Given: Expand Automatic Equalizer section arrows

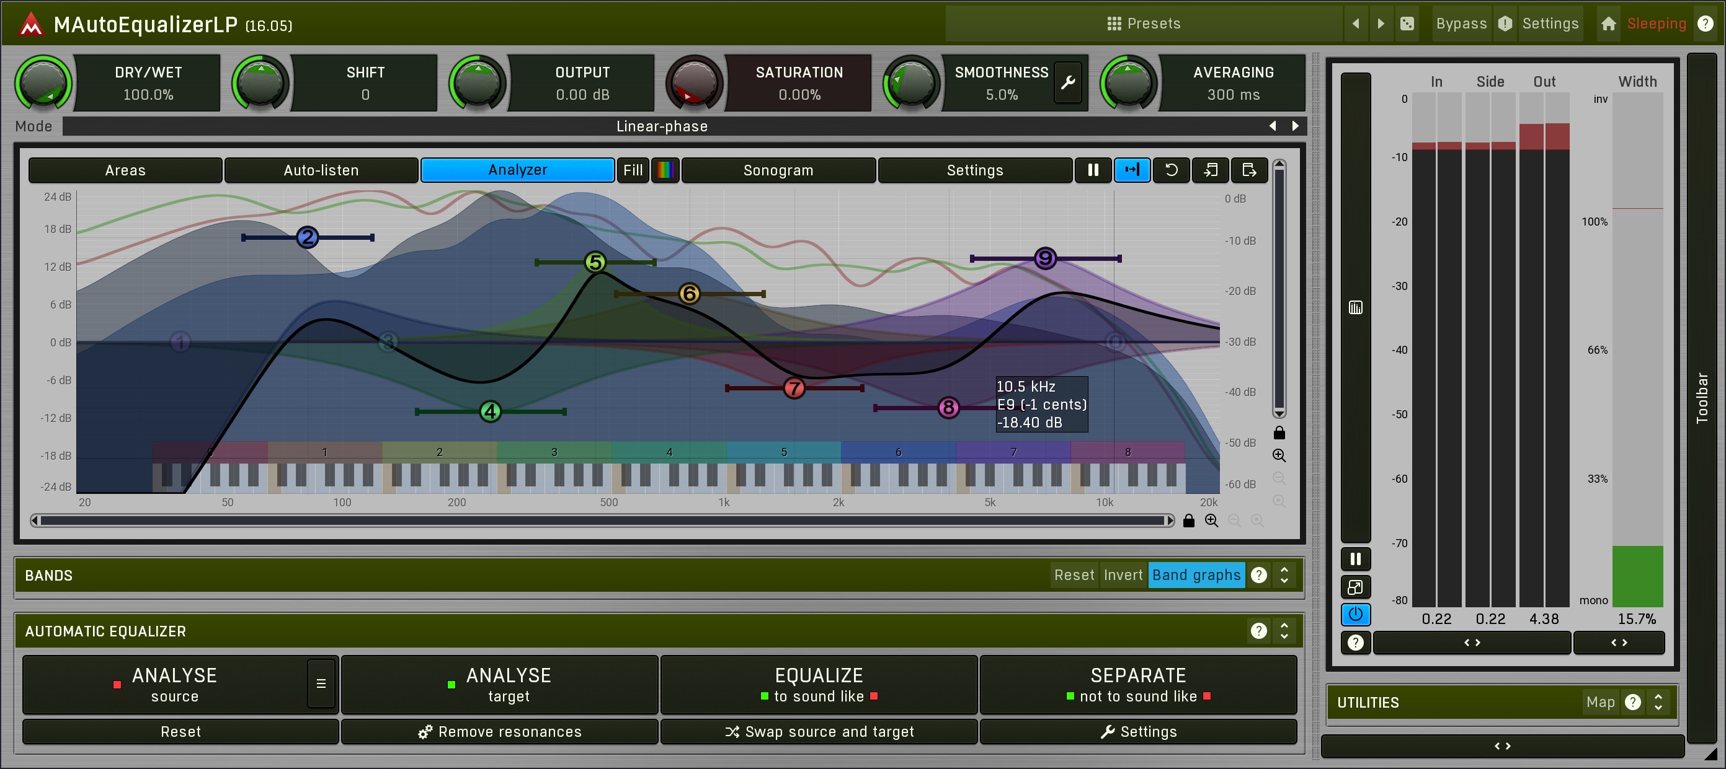Looking at the screenshot, I should point(1284,631).
